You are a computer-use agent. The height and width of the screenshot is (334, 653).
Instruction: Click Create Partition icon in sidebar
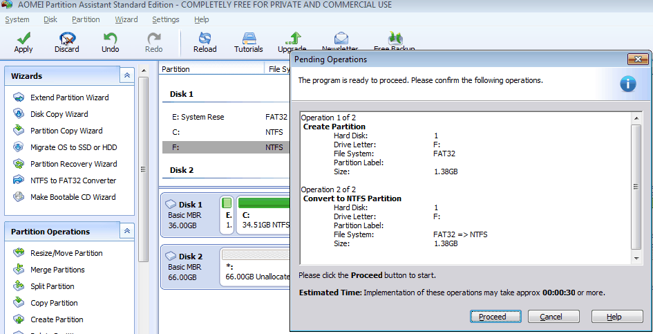coord(19,319)
